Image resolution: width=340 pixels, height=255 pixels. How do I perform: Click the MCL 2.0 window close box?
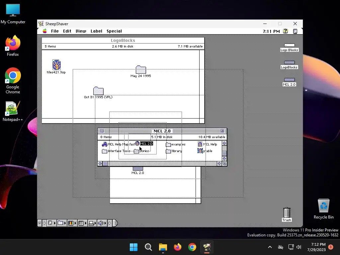coord(102,131)
